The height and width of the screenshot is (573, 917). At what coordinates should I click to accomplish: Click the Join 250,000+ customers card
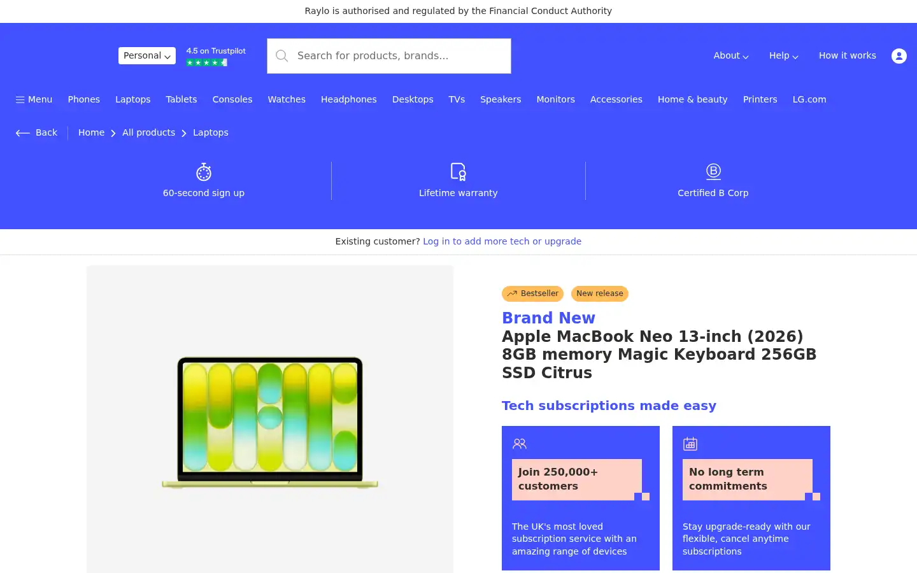click(581, 498)
